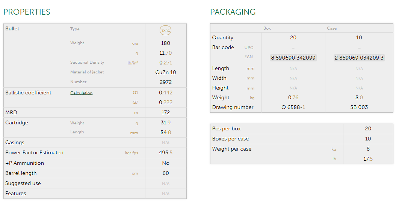Click the box drawing number O 6588-1
Viewport: 399px width, 206px height.
click(x=293, y=107)
